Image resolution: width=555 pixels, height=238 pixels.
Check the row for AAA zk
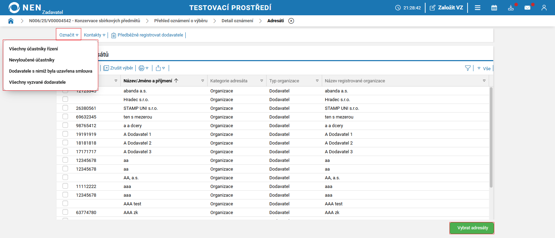(65, 212)
